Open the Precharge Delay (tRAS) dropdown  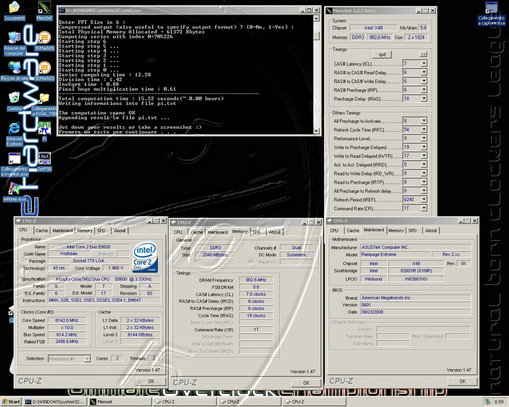click(x=424, y=99)
